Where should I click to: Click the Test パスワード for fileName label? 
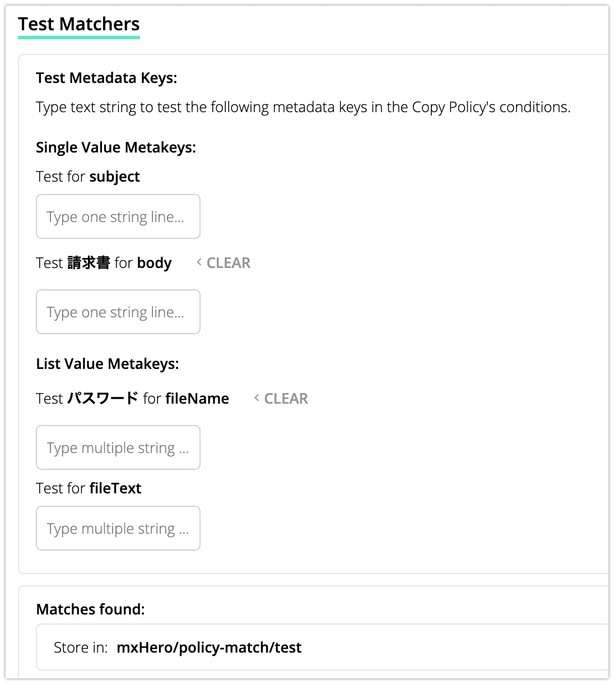(132, 399)
